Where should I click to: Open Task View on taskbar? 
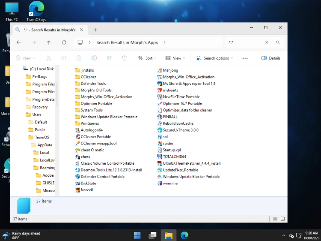click(x=152, y=235)
